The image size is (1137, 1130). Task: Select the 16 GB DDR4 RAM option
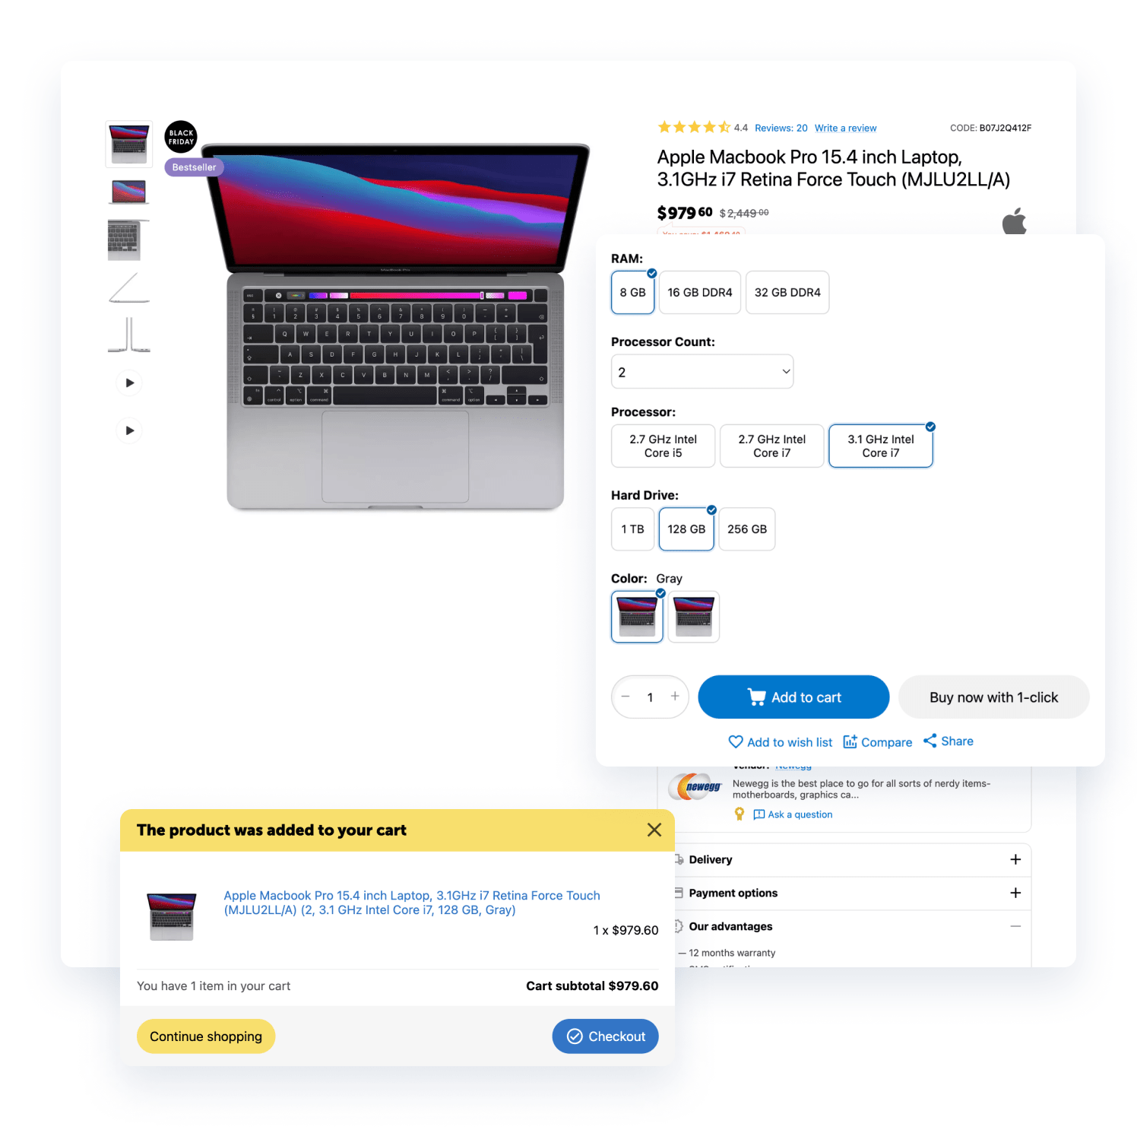click(700, 292)
